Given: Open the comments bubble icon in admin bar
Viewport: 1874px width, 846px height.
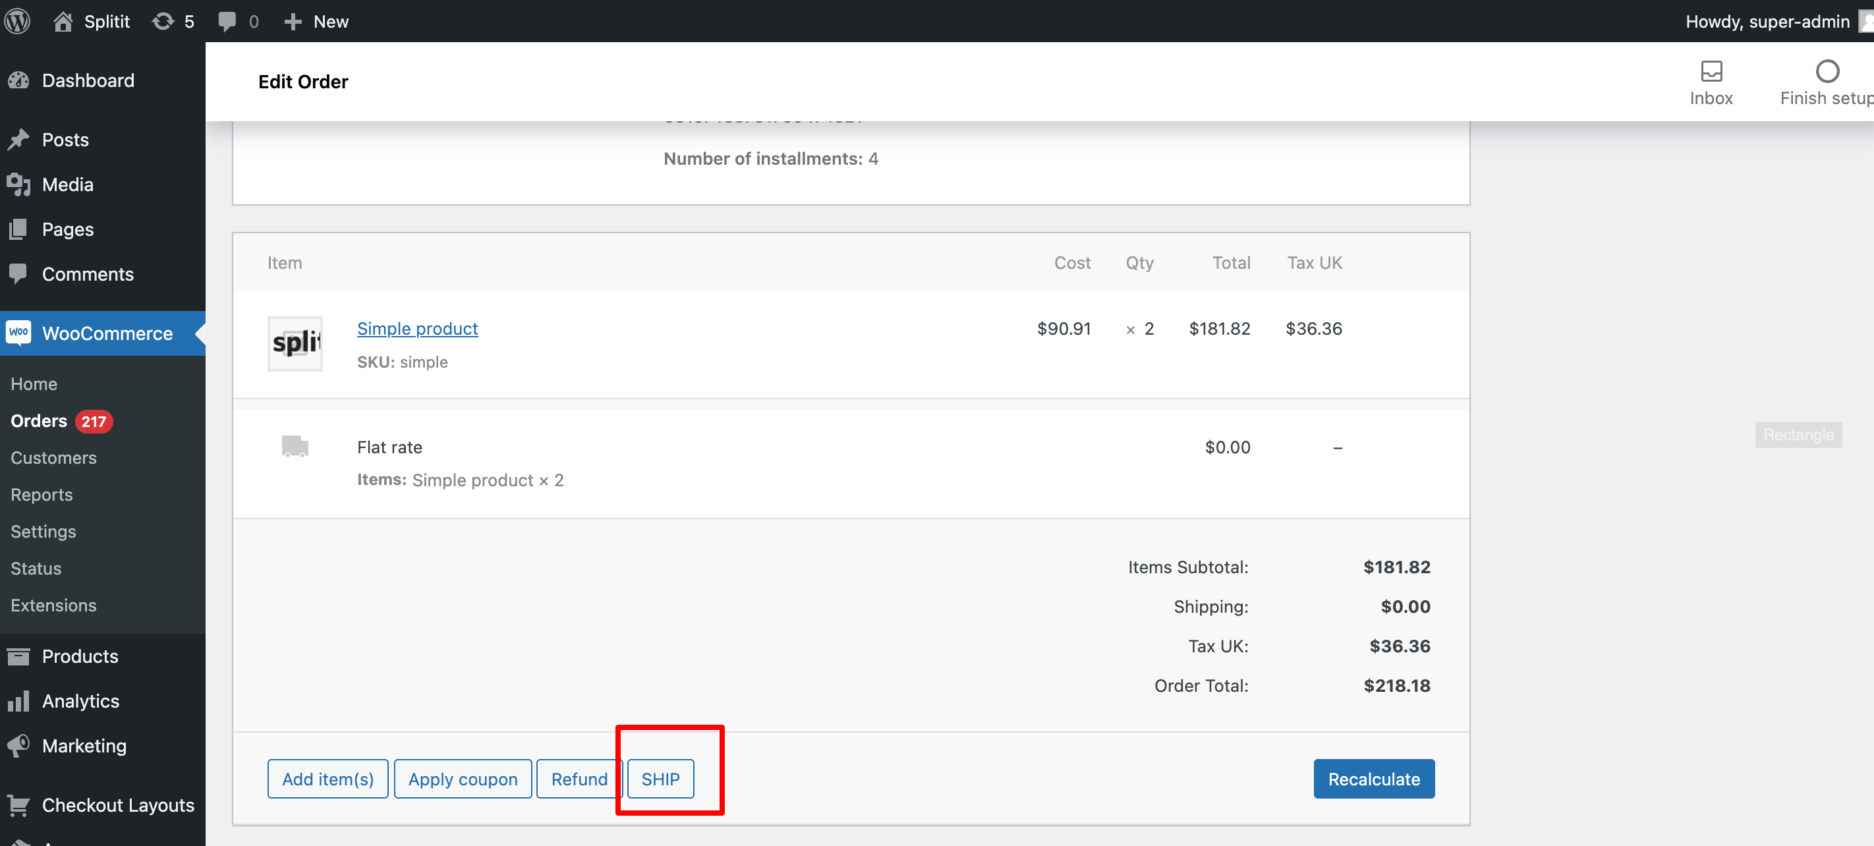Looking at the screenshot, I should tap(227, 21).
